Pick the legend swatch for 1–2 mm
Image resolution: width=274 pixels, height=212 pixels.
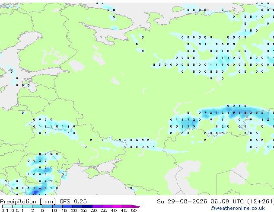coord(27,206)
